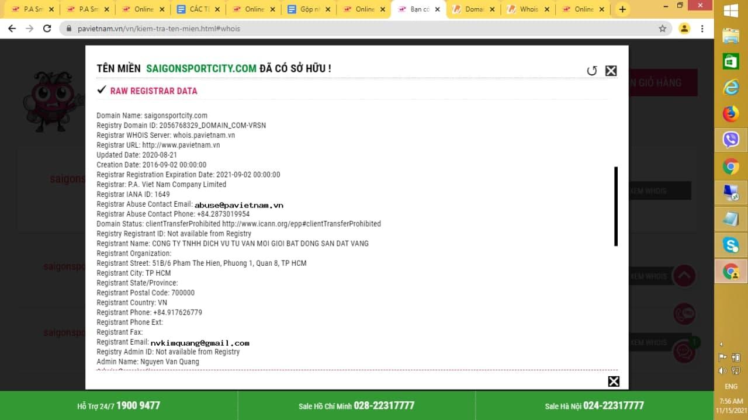Click the refresh arrow icon in WHOIS popup header
748x420 pixels.
[x=592, y=71]
